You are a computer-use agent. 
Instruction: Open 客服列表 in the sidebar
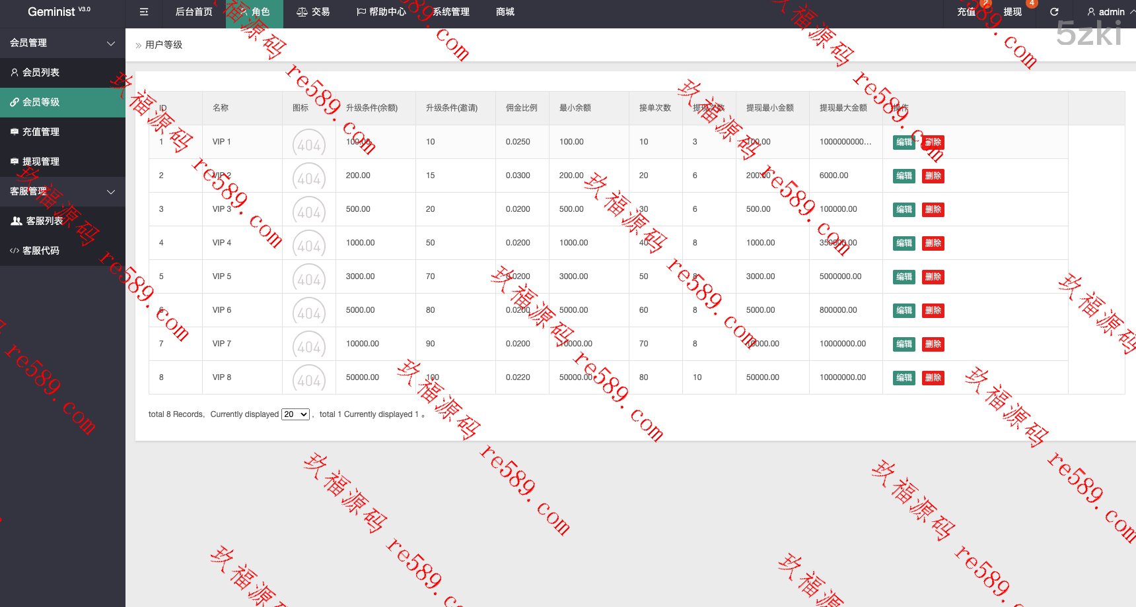click(x=44, y=221)
